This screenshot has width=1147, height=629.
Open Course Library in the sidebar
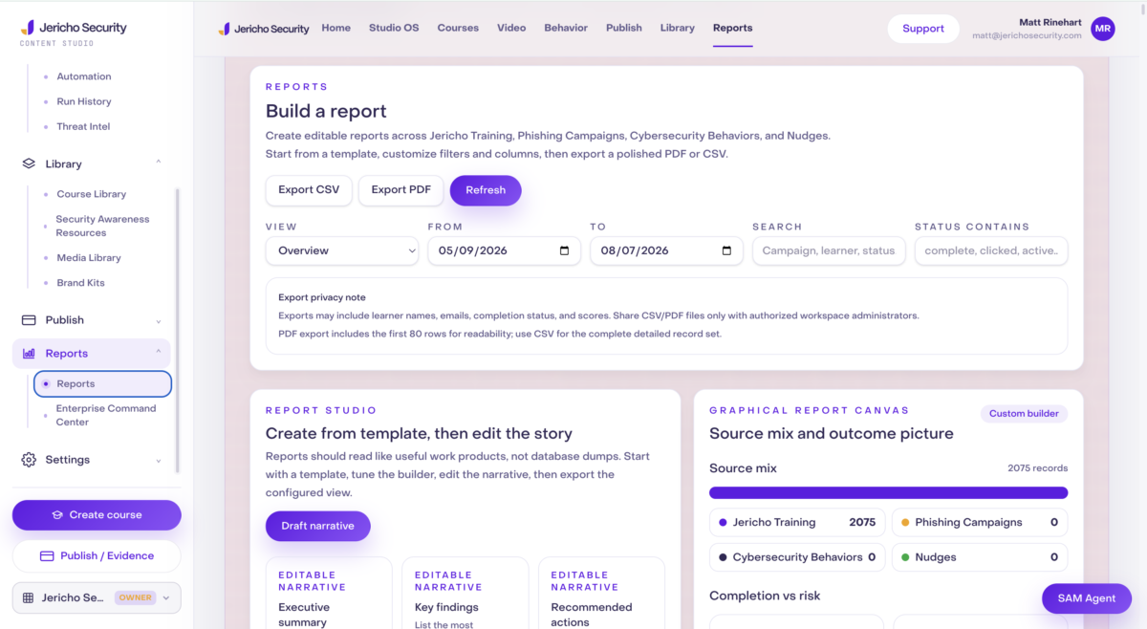pos(91,194)
